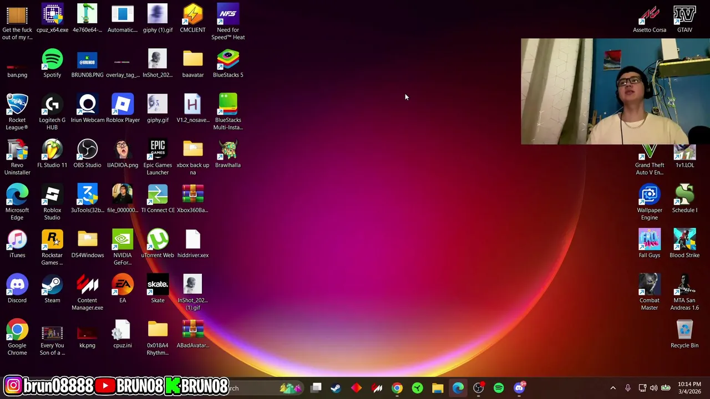Open CMCLIENT desktop shortcut
The width and height of the screenshot is (710, 399).
pyautogui.click(x=192, y=19)
